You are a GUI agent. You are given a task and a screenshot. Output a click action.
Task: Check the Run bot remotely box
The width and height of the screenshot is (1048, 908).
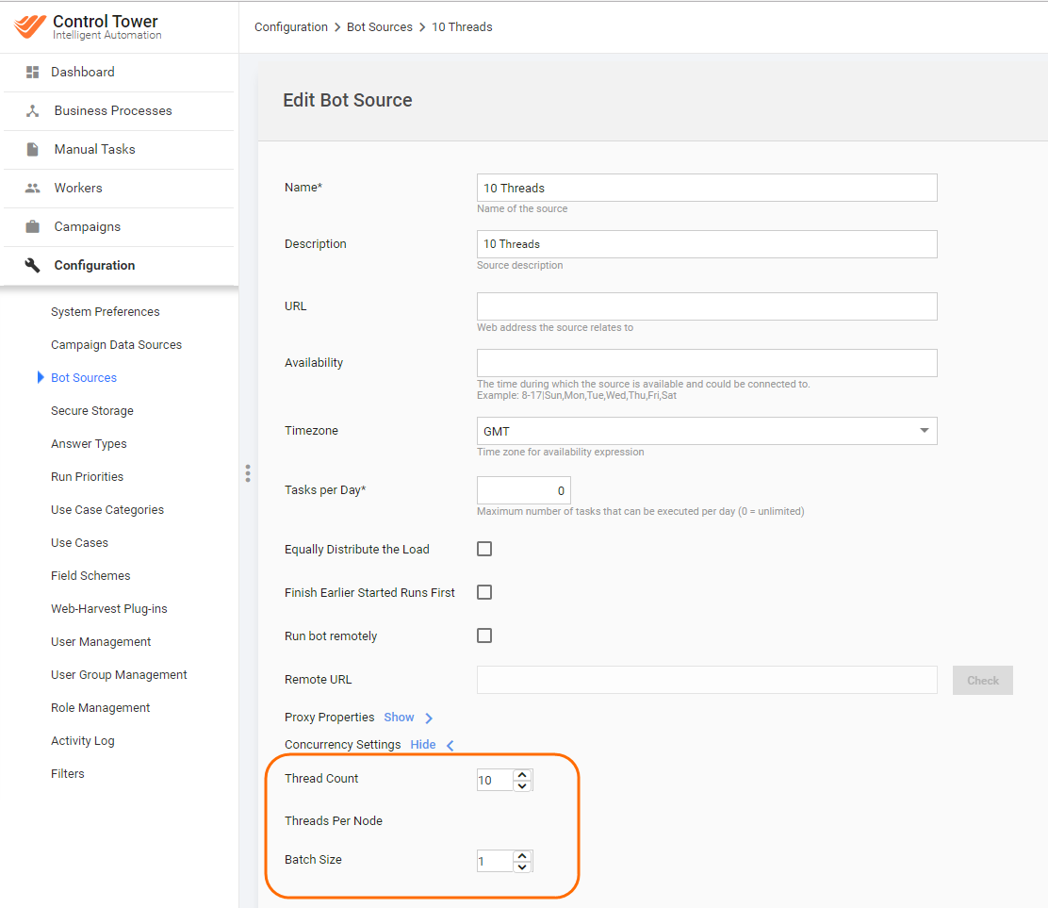[484, 636]
